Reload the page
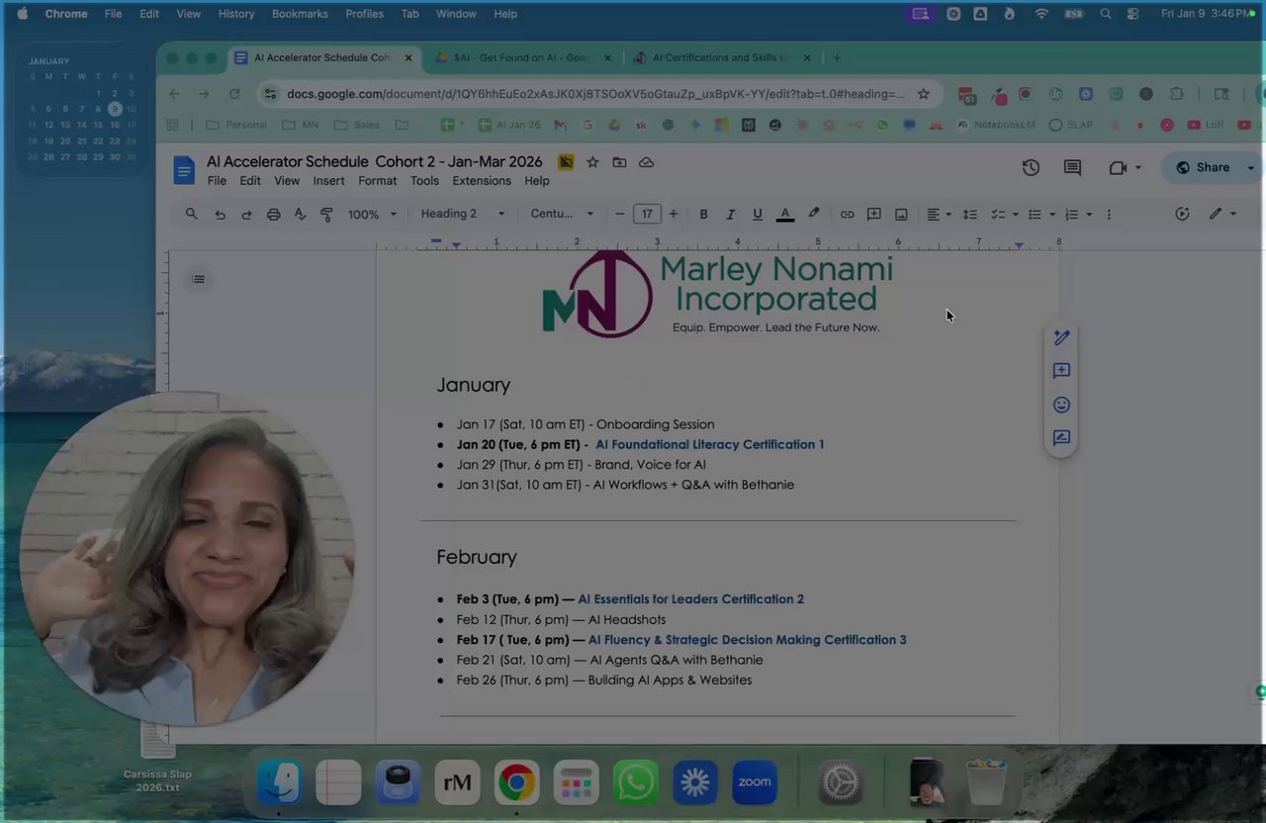Screen dimensions: 1266x823 [234, 94]
